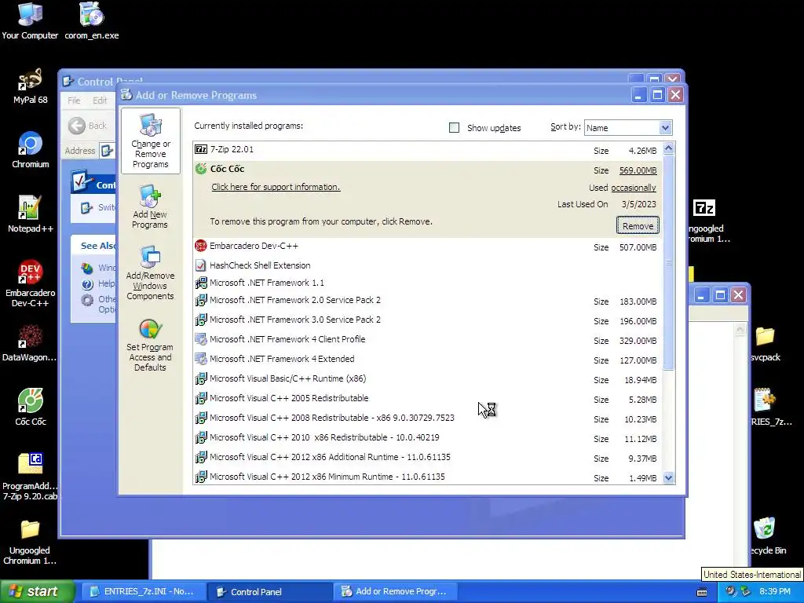
Task: Select 7-Zip 22.01 program entry
Action: coord(428,150)
